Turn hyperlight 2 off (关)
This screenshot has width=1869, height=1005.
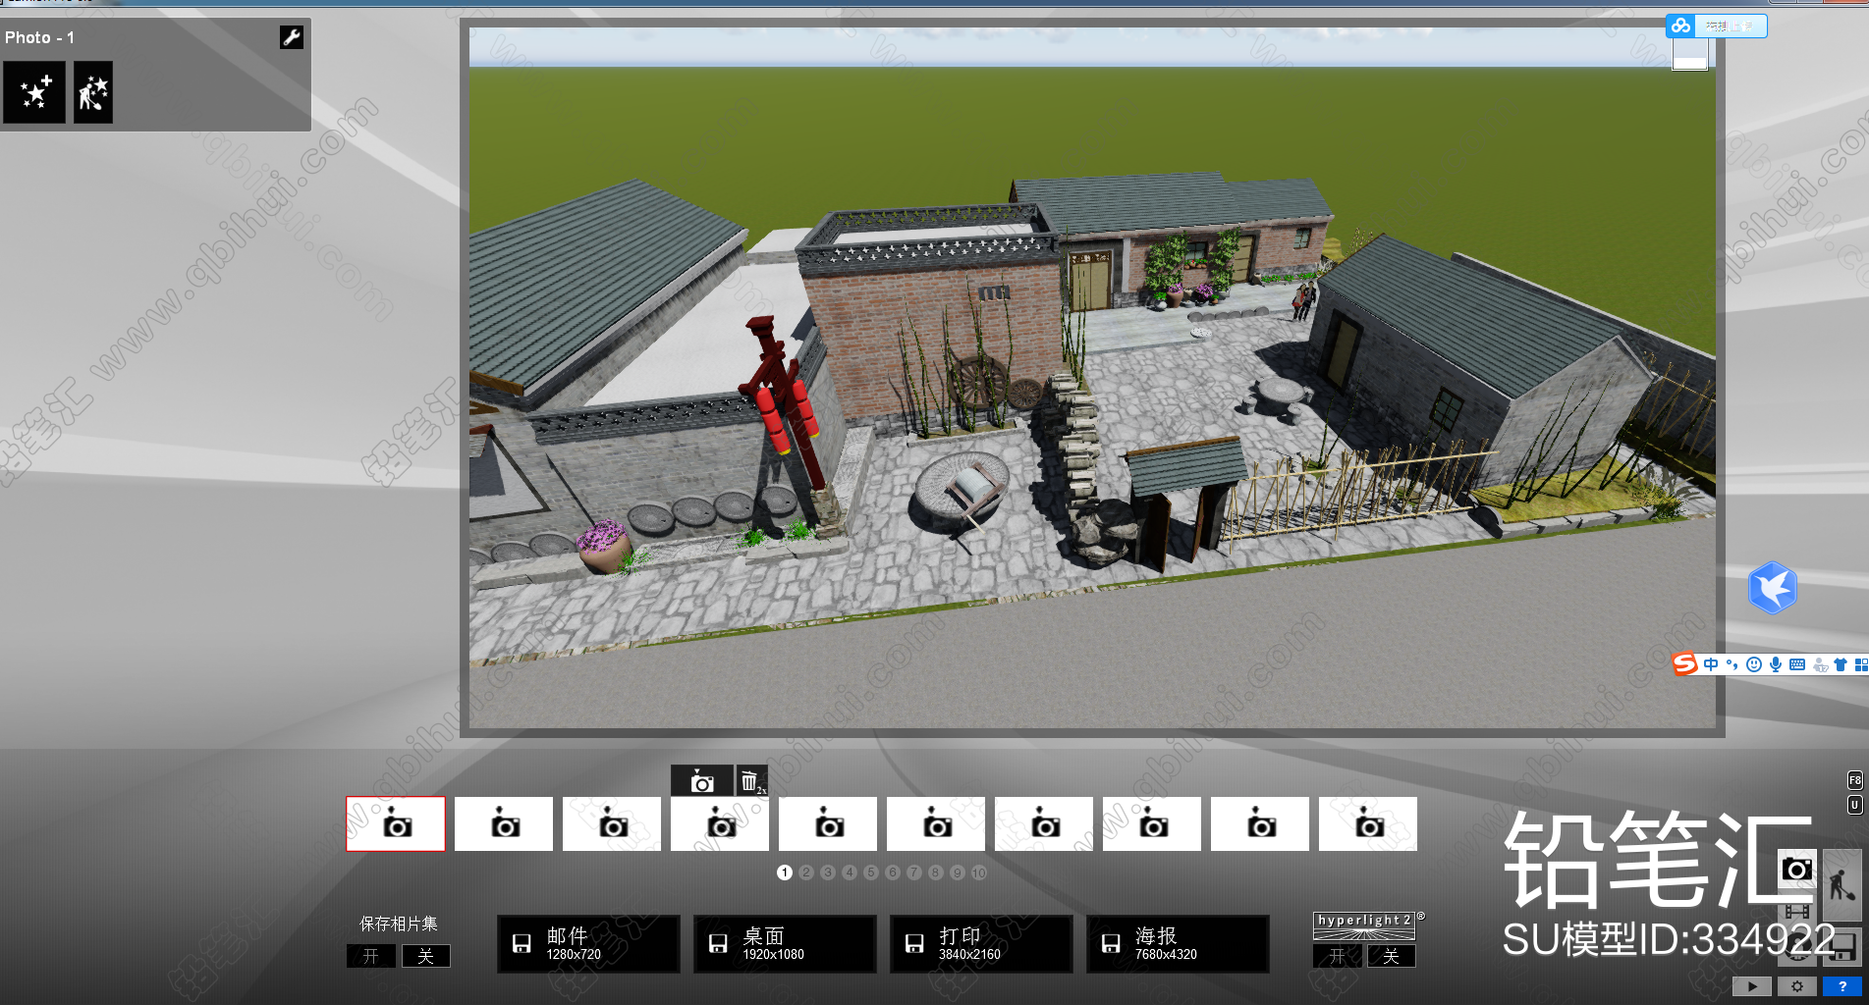tap(1392, 956)
